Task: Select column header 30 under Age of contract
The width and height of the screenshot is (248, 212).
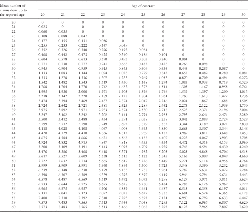Action: pos(243,14)
